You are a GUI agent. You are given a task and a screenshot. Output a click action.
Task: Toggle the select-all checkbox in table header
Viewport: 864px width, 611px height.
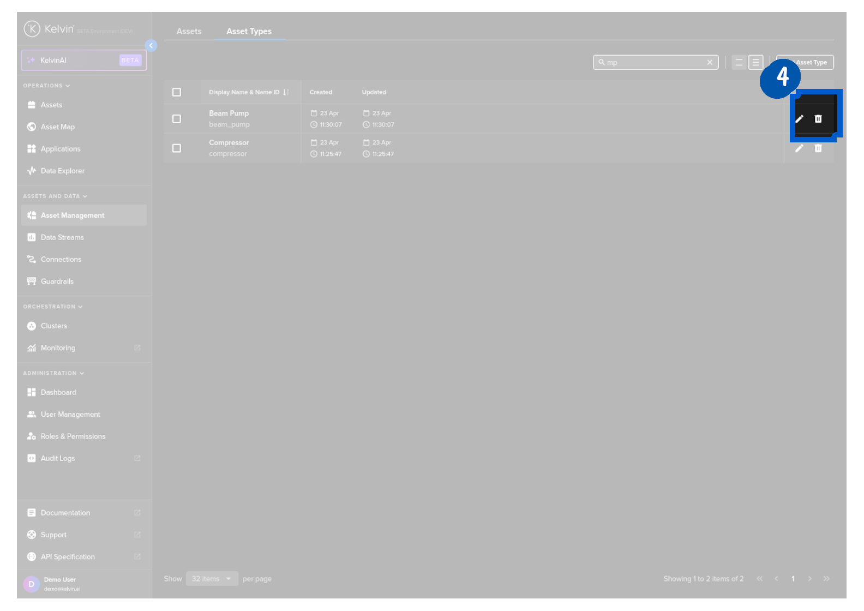point(177,92)
